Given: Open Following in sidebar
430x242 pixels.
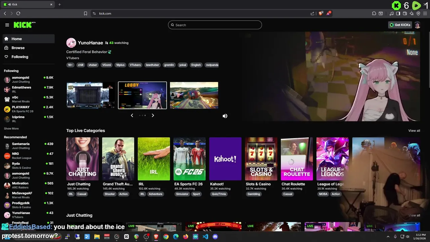Looking at the screenshot, I should tap(29, 57).
